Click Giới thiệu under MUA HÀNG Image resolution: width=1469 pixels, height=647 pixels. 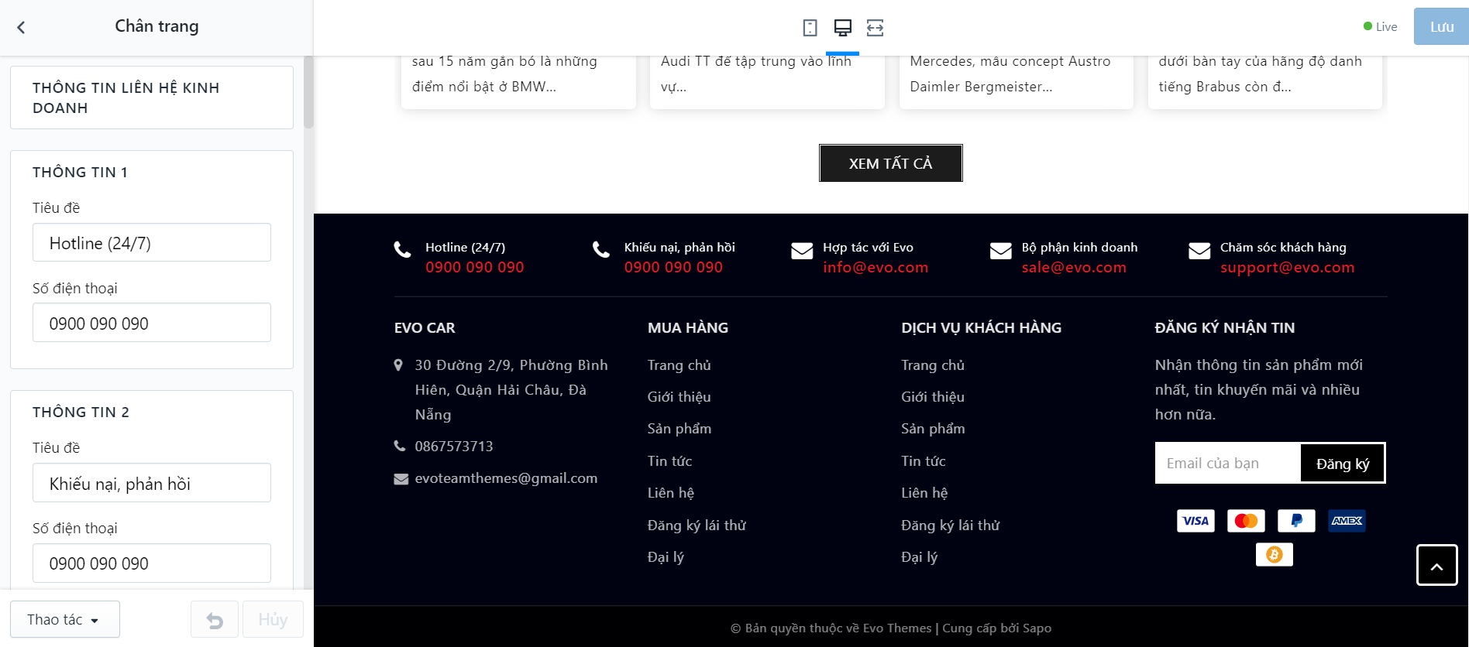coord(679,396)
